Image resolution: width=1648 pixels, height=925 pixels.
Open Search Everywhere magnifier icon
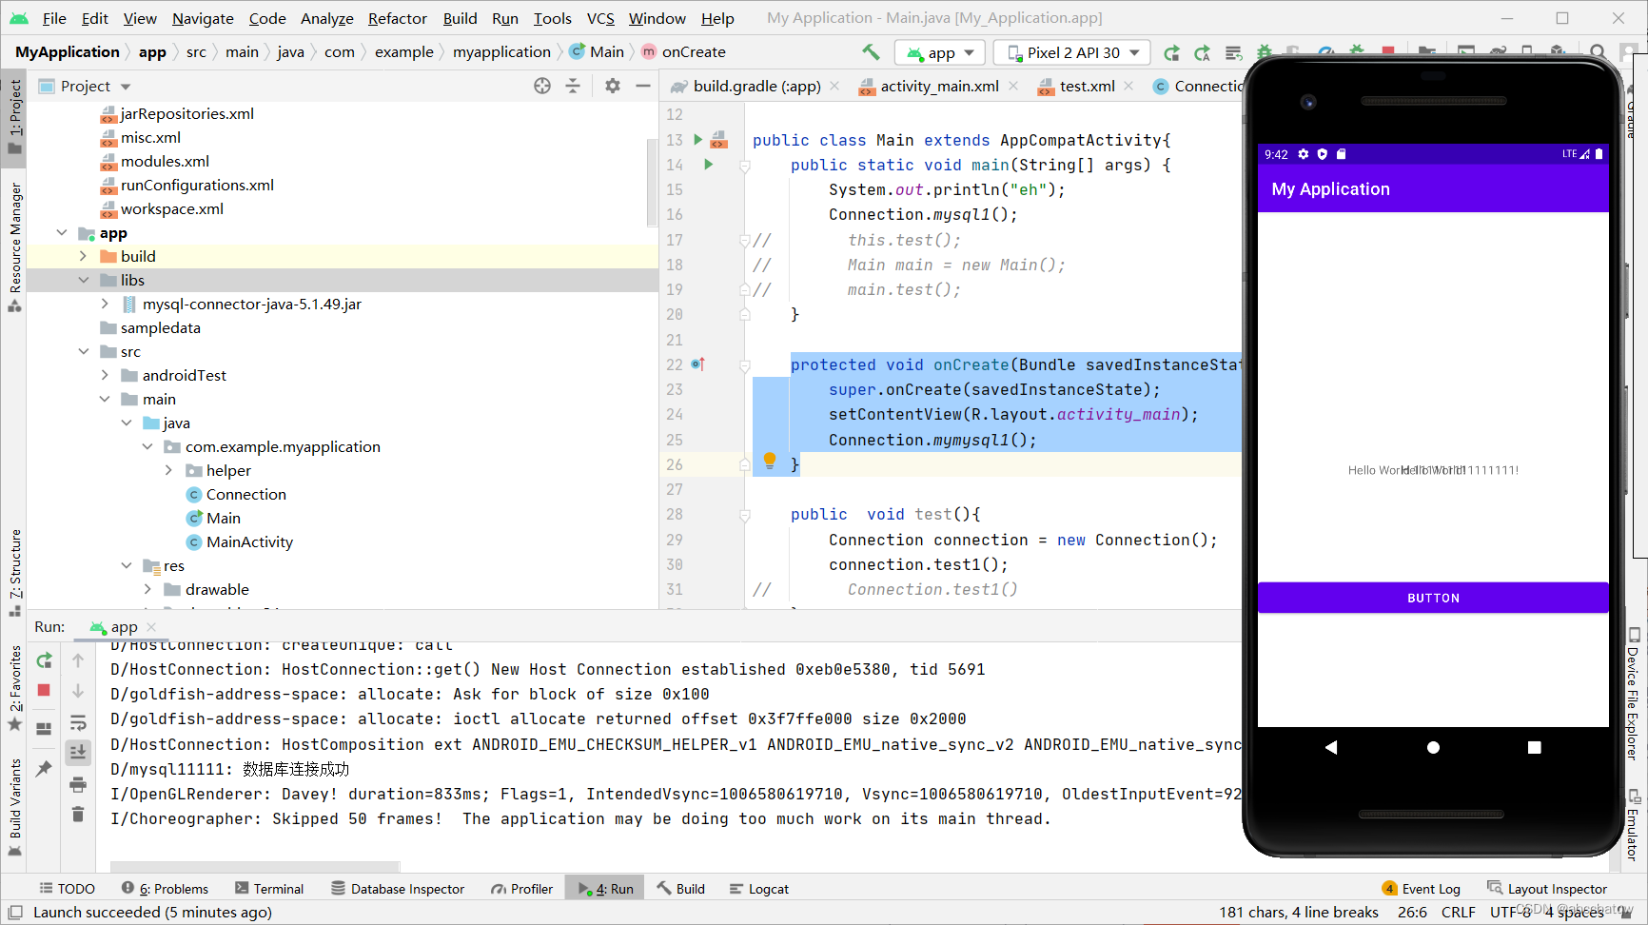(x=1598, y=52)
